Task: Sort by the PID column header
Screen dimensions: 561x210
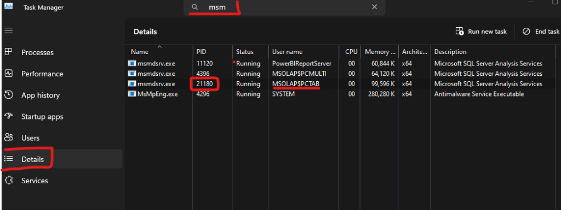Action: pyautogui.click(x=213, y=52)
